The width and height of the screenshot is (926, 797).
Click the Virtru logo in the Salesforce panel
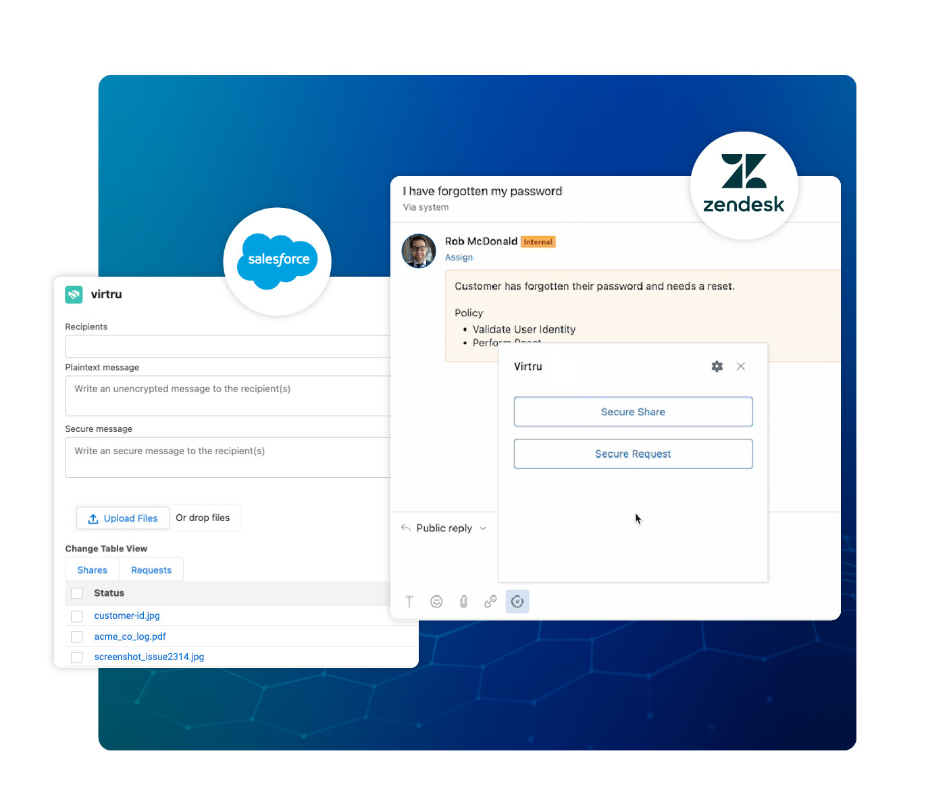[74, 294]
